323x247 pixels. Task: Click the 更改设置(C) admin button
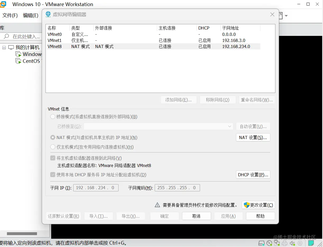258,205
